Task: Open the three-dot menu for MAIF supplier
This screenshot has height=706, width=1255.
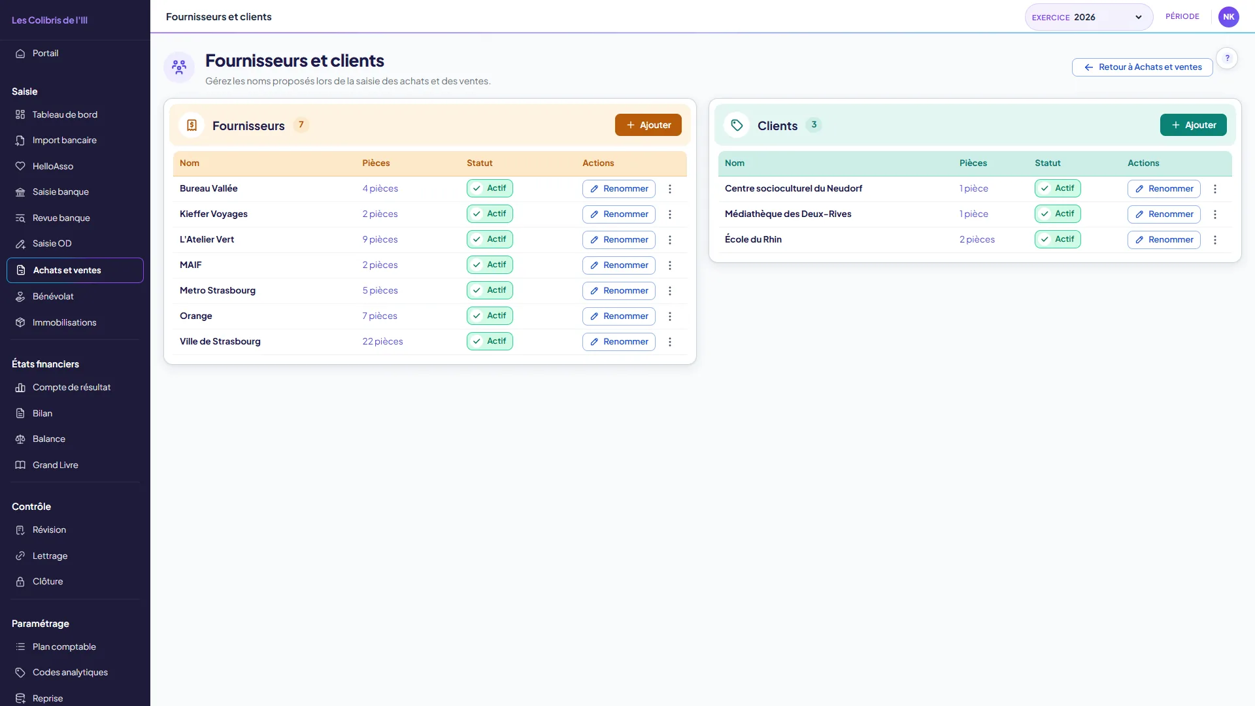Action: (x=670, y=265)
